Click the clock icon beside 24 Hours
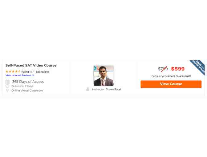The image size is (207, 157). 7,86
